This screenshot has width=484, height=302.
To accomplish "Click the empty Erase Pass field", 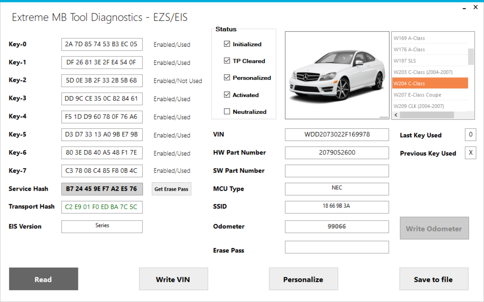I will pyautogui.click(x=337, y=247).
